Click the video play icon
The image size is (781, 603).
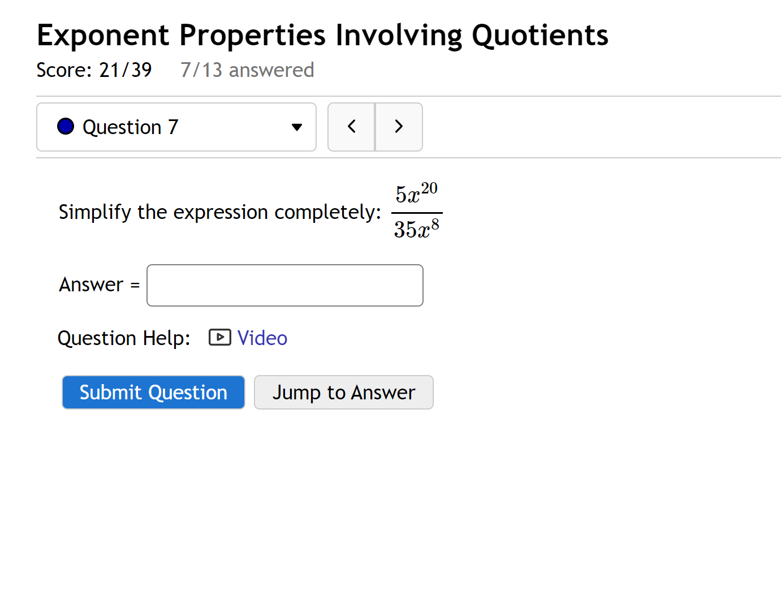(x=219, y=338)
